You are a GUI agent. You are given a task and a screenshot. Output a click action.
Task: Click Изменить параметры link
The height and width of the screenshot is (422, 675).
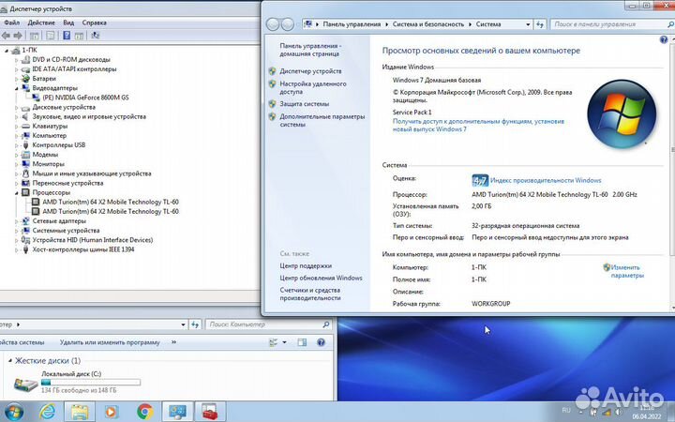tap(627, 271)
